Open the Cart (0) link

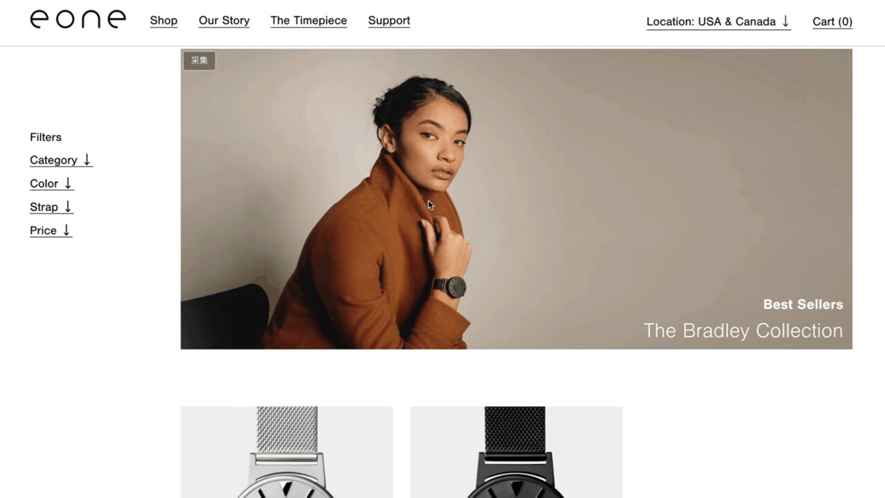point(832,21)
